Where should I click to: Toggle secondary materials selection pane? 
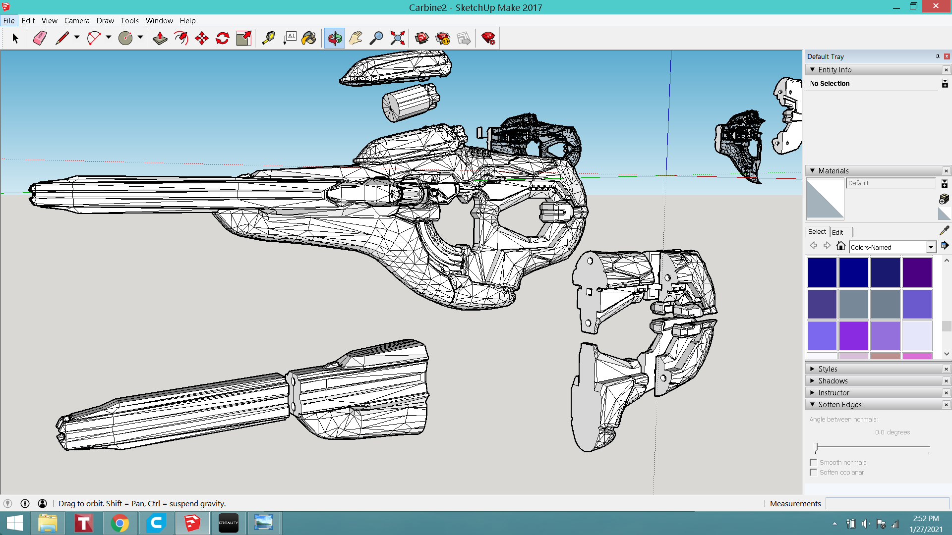pyautogui.click(x=944, y=184)
